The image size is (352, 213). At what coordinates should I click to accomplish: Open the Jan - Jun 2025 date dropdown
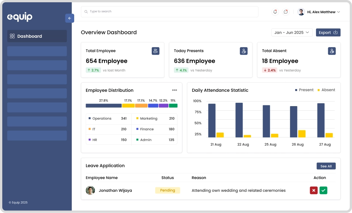pyautogui.click(x=292, y=32)
